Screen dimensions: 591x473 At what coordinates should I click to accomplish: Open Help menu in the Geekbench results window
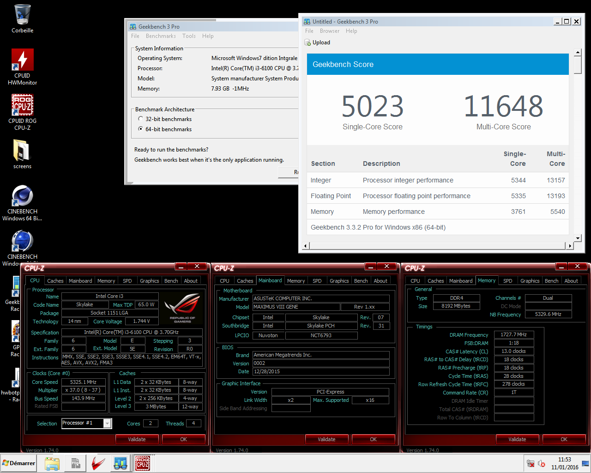tap(351, 31)
